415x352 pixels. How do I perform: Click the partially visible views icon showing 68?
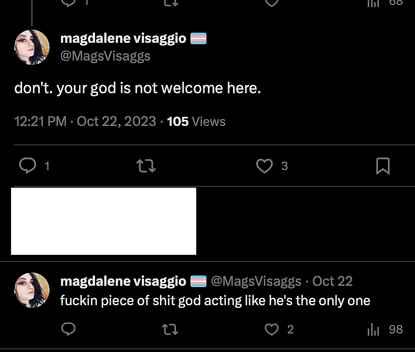[374, 3]
